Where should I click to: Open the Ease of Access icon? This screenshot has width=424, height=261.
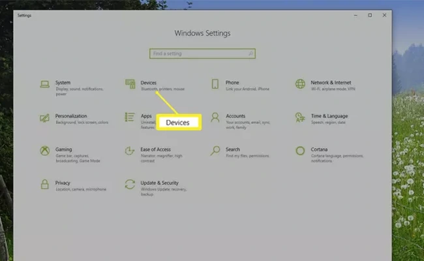[x=130, y=151]
